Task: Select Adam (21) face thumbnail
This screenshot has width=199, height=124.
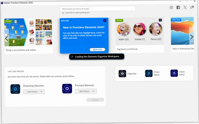Action: pyautogui.click(x=124, y=29)
